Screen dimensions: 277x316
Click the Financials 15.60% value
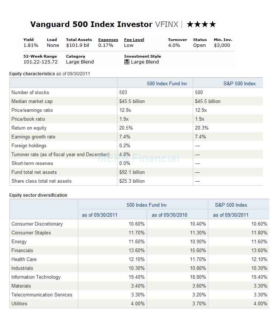(198, 251)
